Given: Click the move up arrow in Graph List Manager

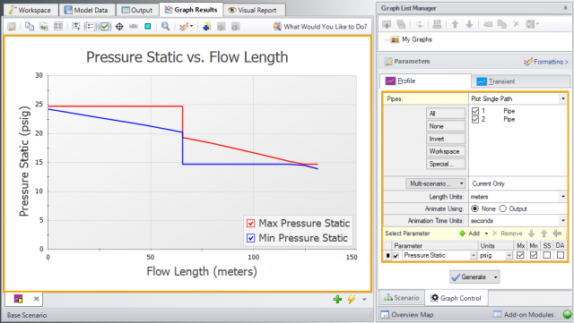Looking at the screenshot, I should pyautogui.click(x=455, y=24).
